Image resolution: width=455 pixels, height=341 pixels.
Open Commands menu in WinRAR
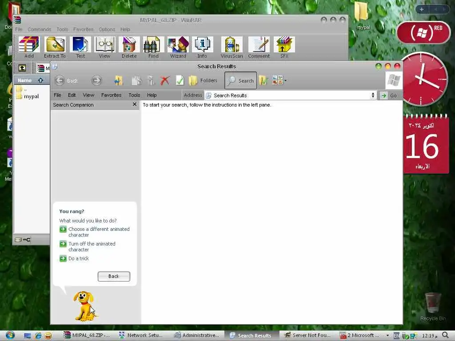[x=39, y=29]
